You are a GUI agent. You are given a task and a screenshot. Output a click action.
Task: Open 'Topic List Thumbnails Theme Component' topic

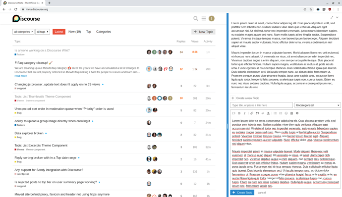pyautogui.click(x=43, y=97)
